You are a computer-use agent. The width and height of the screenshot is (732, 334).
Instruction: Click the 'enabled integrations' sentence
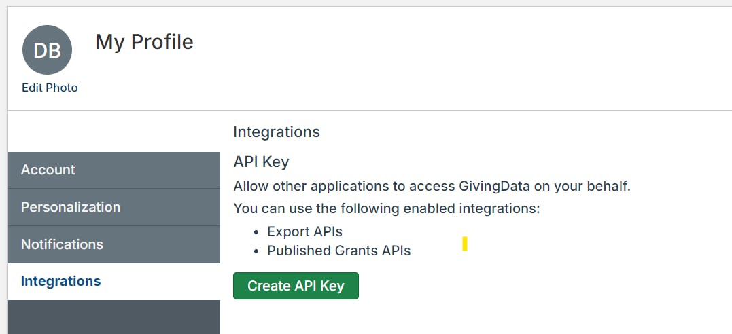[x=387, y=208]
